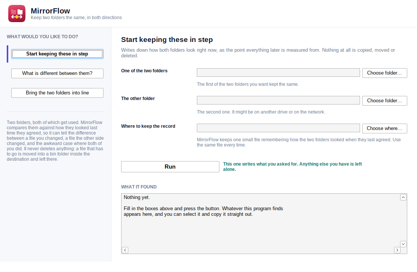The image size is (417, 272).
Task: Choose folder for 'One of the two folders'
Action: click(x=384, y=73)
